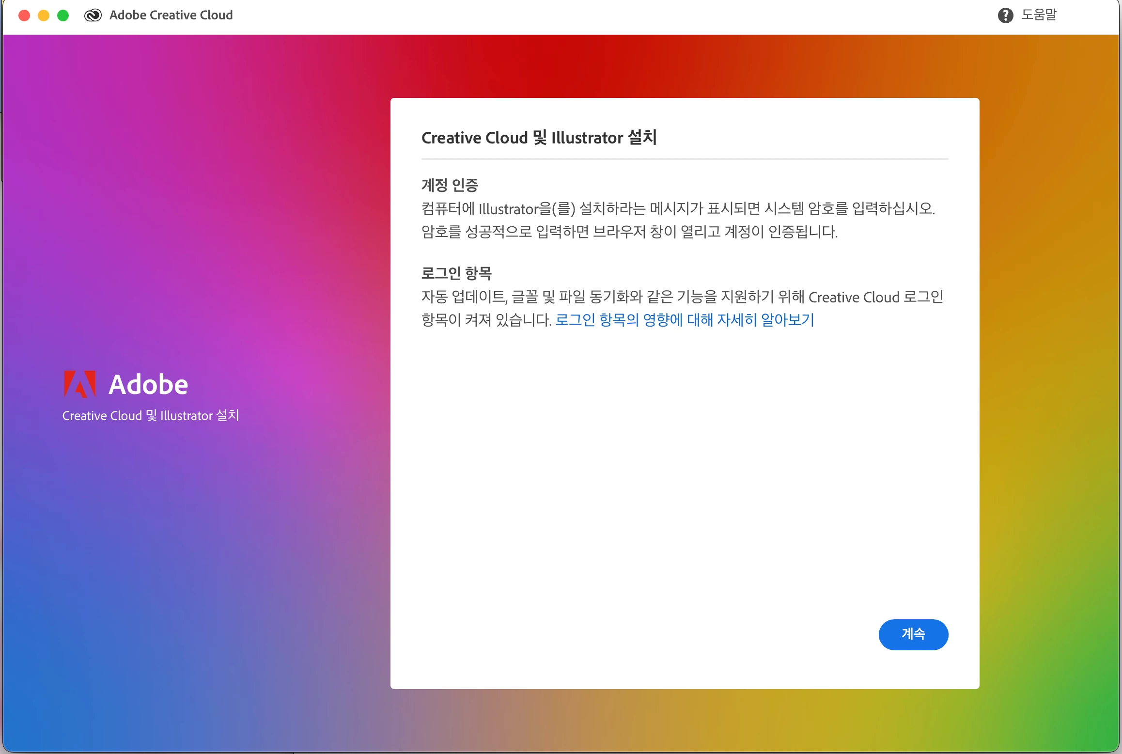Click the 계정 인증 section heading
The image size is (1122, 754).
[450, 185]
